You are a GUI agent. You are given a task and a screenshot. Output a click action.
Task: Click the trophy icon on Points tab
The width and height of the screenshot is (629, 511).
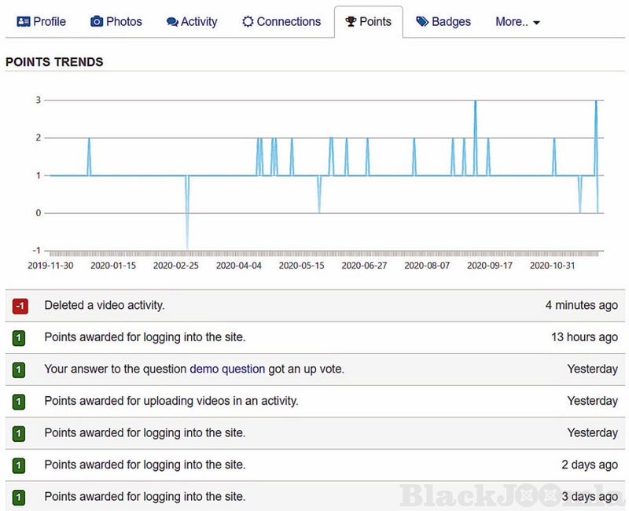tap(351, 22)
